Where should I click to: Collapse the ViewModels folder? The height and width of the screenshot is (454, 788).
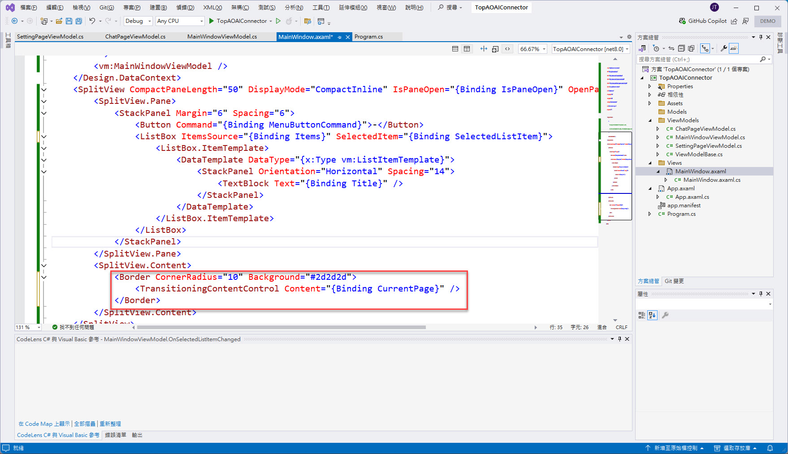tap(649, 120)
